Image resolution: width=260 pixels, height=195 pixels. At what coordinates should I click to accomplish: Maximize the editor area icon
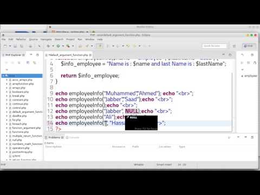point(230,55)
